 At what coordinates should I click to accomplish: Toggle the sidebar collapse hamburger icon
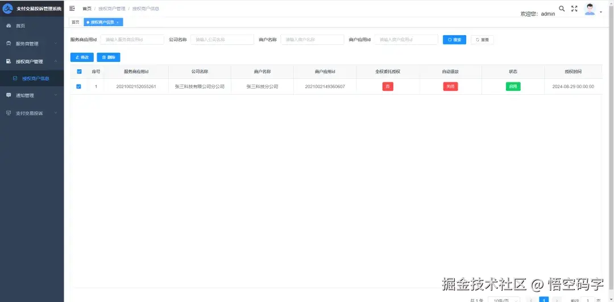(x=72, y=8)
